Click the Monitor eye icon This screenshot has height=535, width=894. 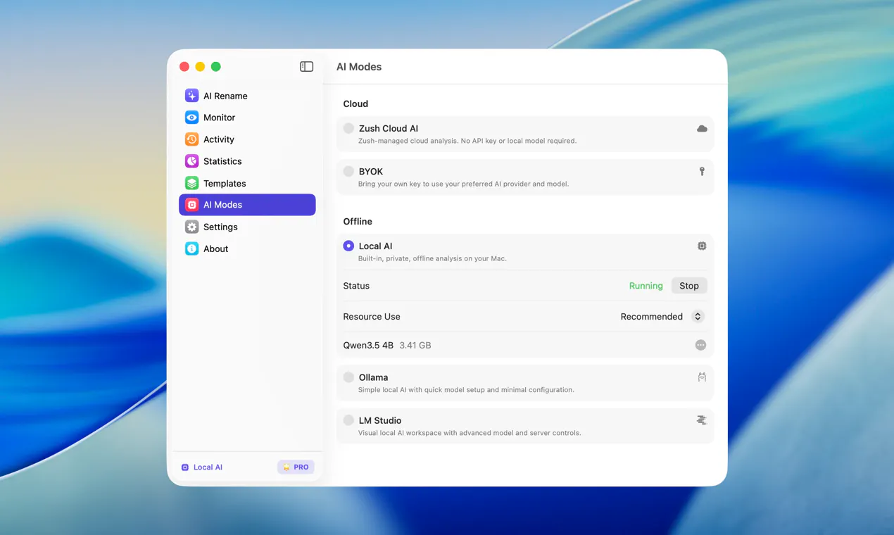[x=191, y=118]
